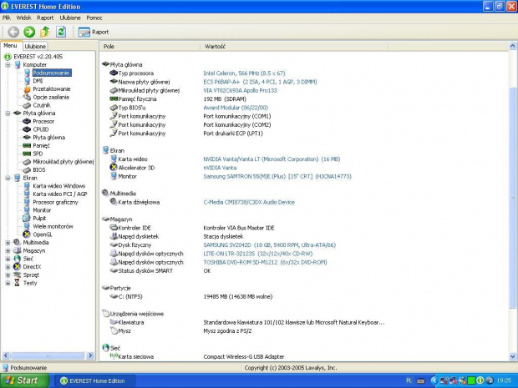Viewport: 518px width, 388px height.
Task: Expand the DirectX tree node
Action: 8,267
